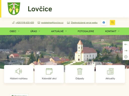Show the previous slide with left arrow
The image size is (129, 96).
click(x=126, y=44)
